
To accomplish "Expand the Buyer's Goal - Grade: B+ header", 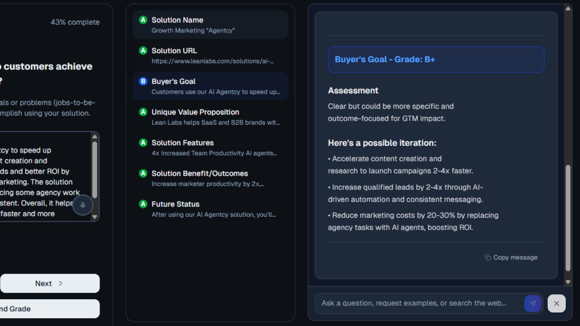I will (436, 59).
